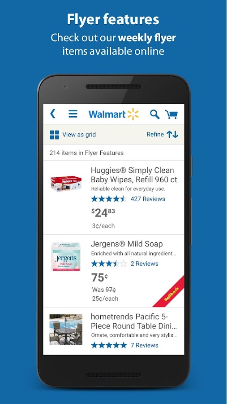This screenshot has height=404, width=227.
Task: Click the red Rollback ribbon
Action: 171,293
